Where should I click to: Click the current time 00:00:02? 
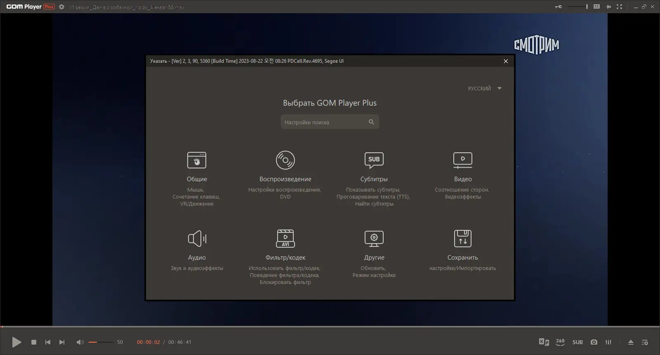tap(148, 342)
